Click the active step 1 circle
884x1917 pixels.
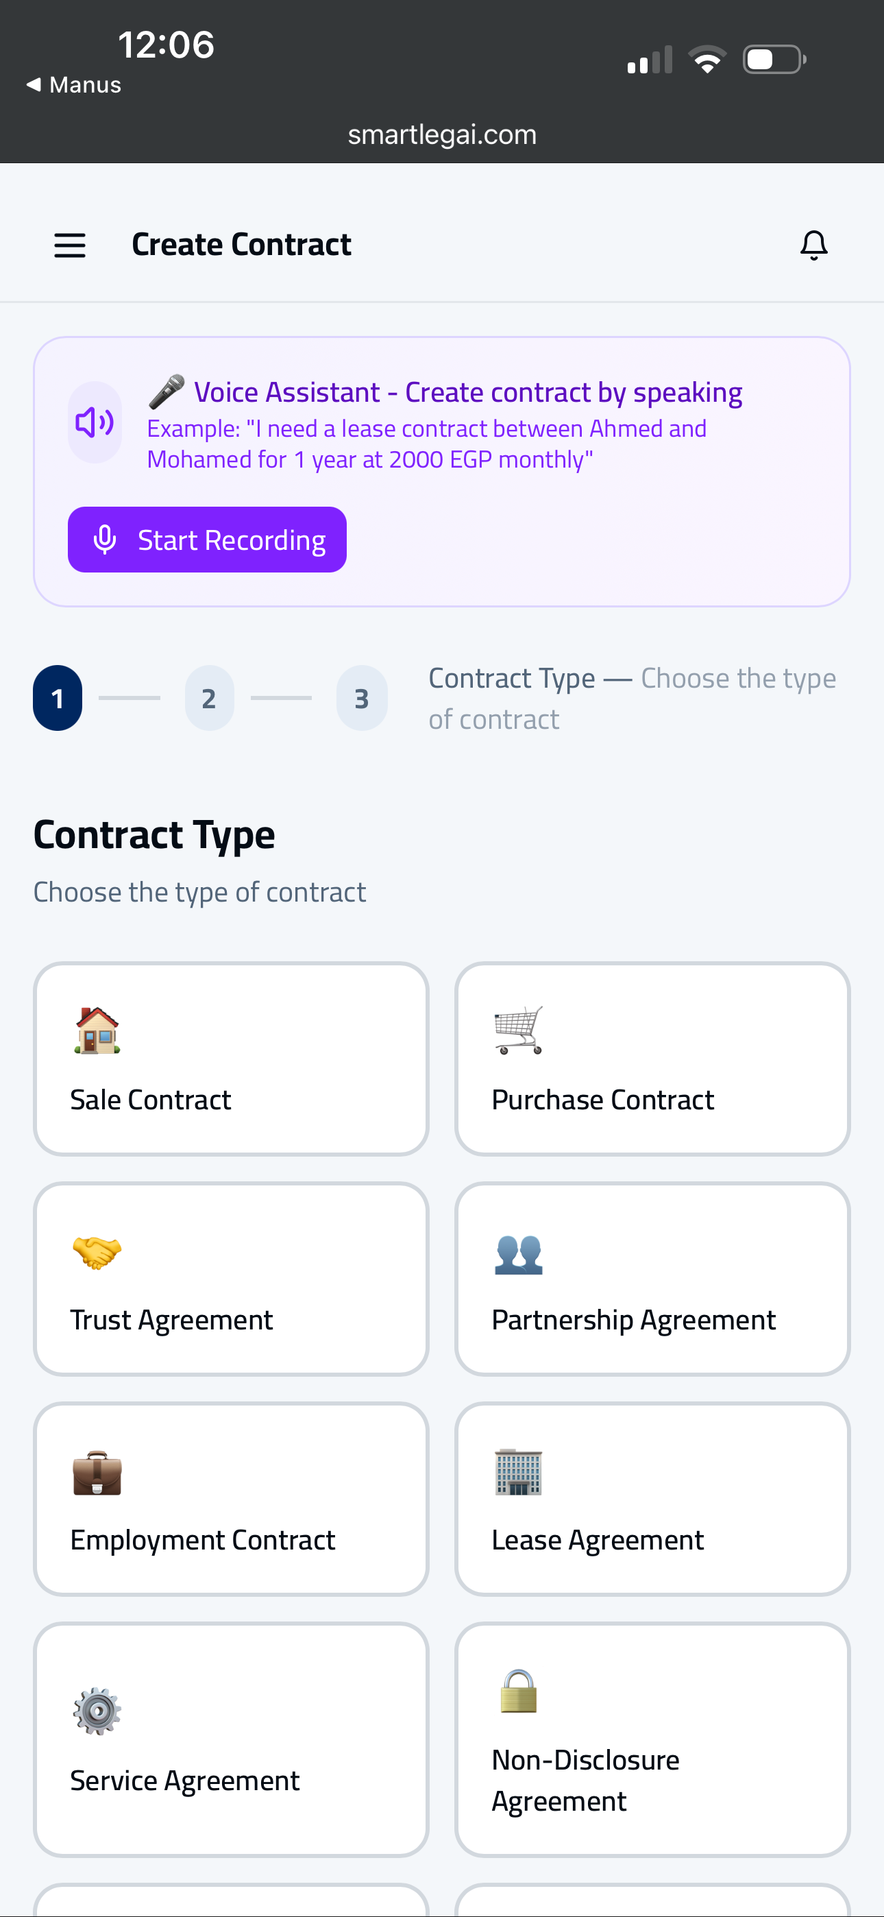(58, 698)
